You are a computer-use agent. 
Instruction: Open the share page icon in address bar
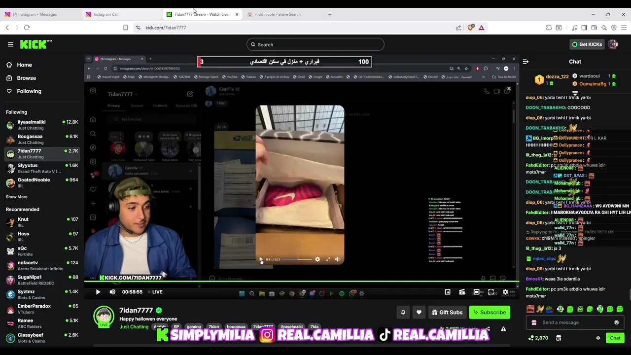tap(458, 28)
